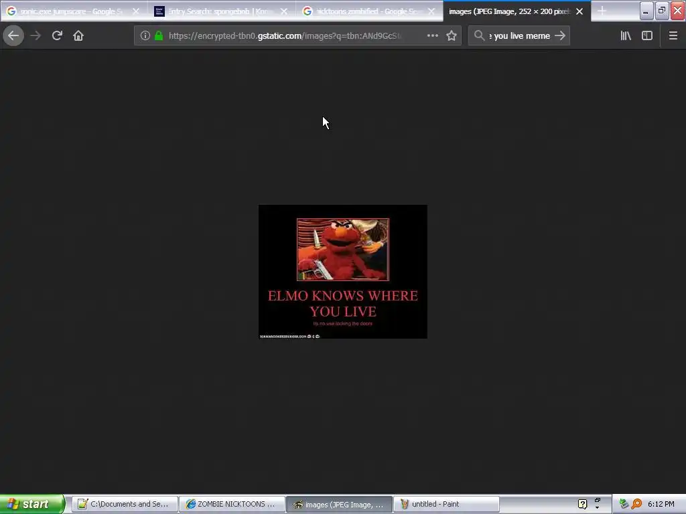
Task: Toggle the sidebar view
Action: pyautogui.click(x=647, y=36)
